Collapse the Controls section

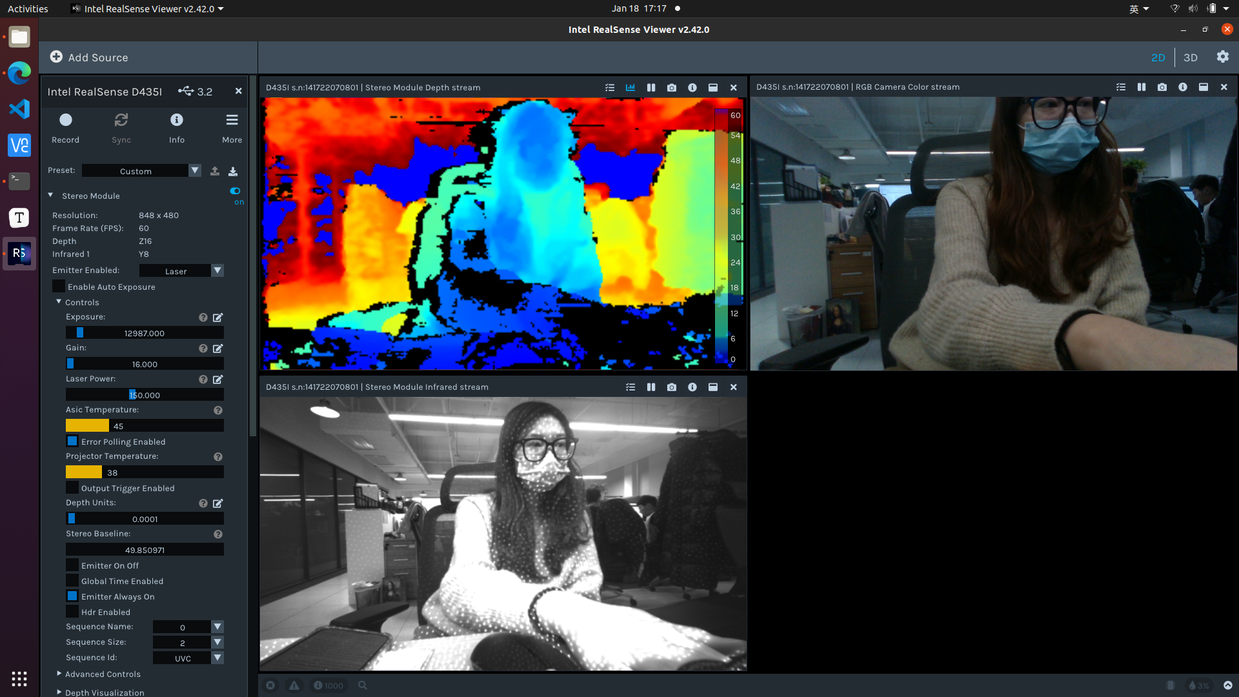59,301
